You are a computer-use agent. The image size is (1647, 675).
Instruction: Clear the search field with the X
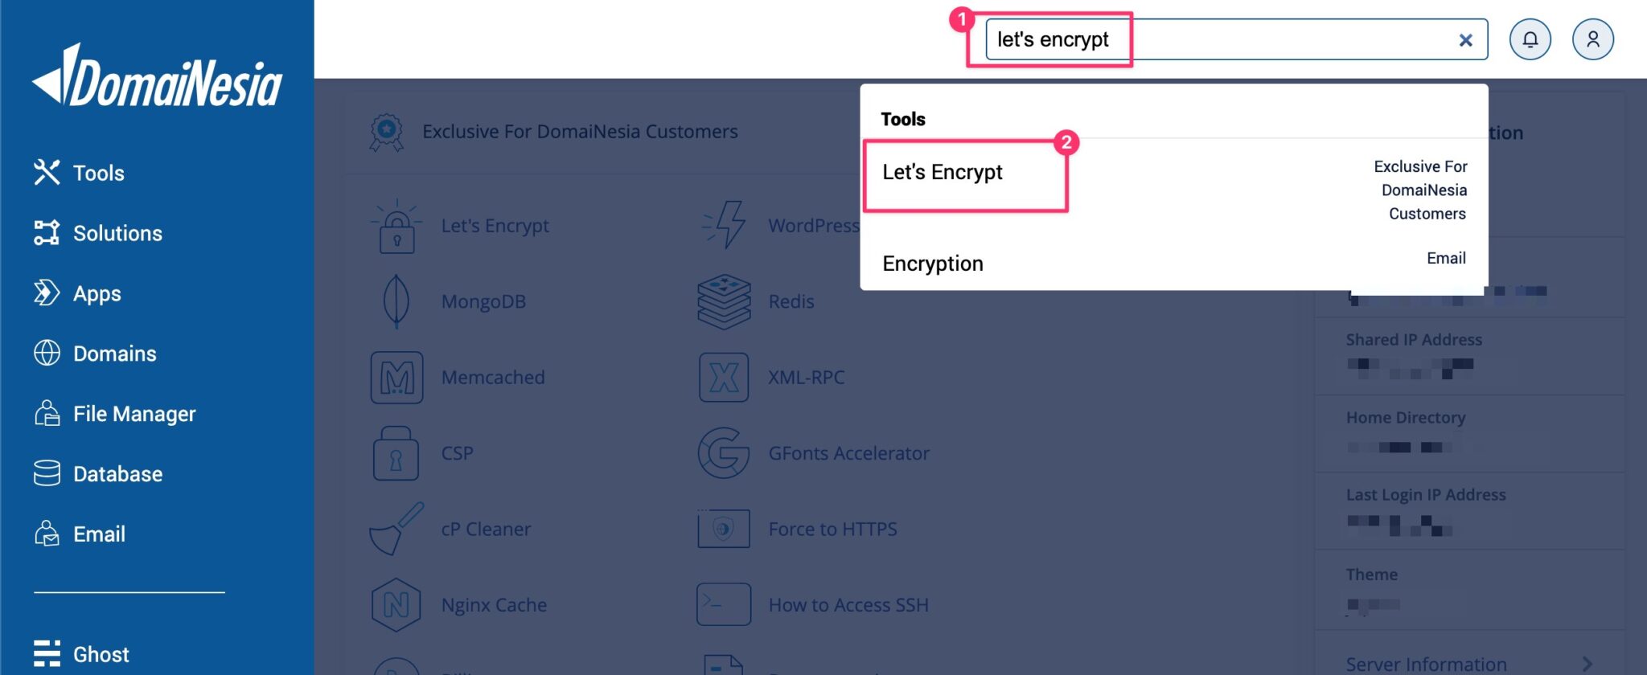click(1465, 39)
